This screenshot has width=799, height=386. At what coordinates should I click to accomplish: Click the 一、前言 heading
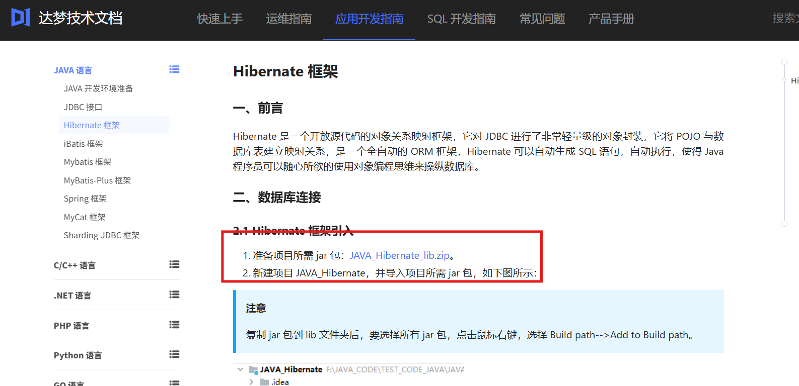pos(258,108)
